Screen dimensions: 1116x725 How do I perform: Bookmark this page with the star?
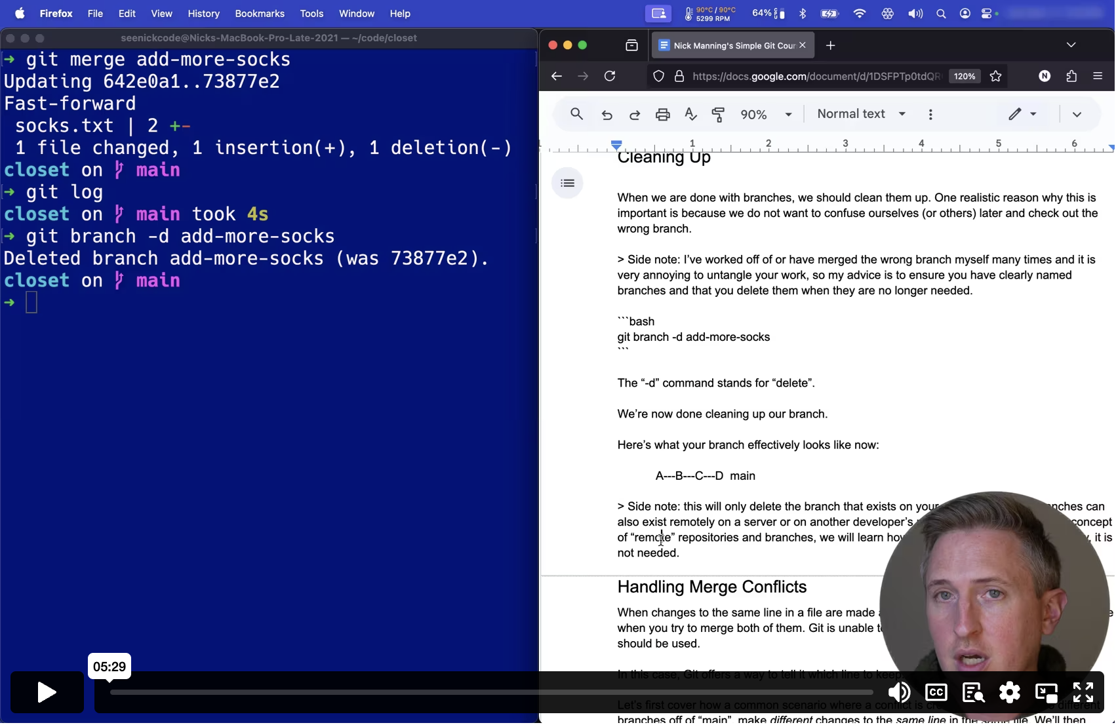pyautogui.click(x=995, y=77)
